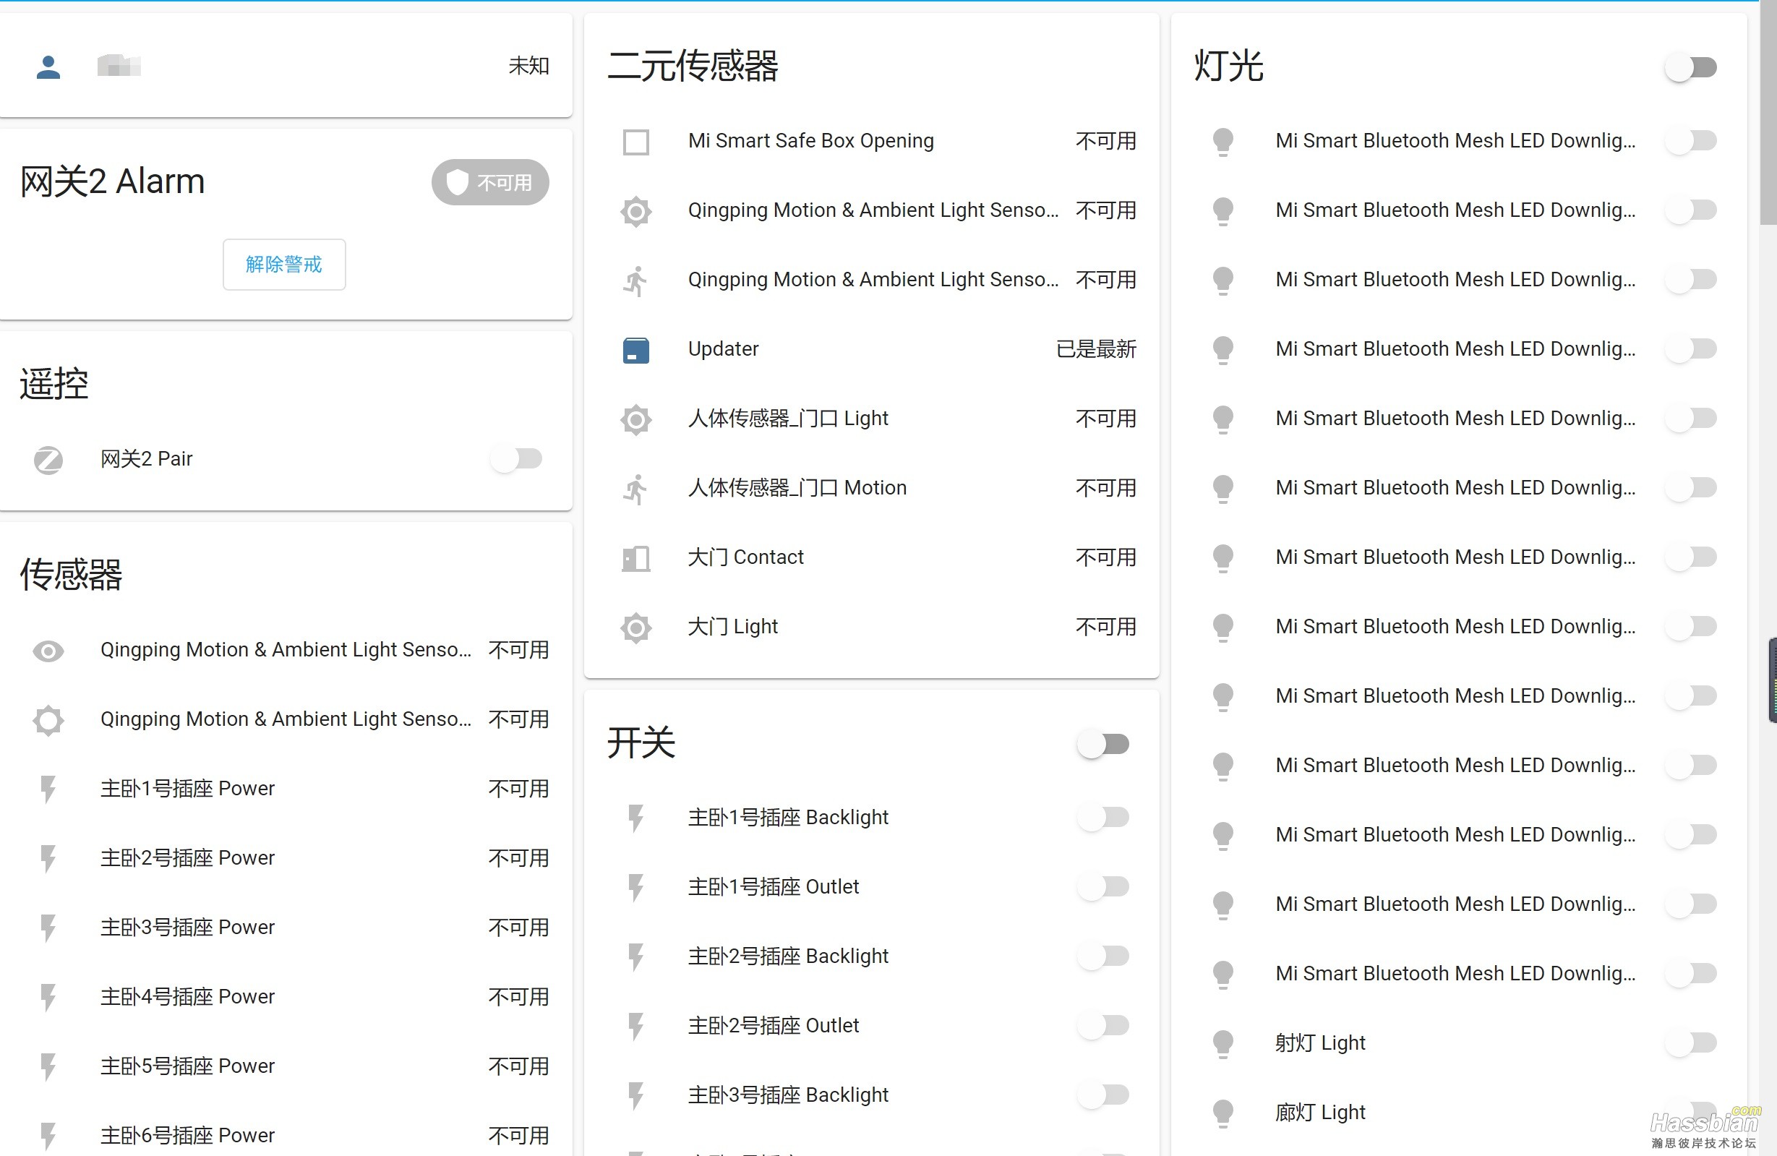This screenshot has width=1777, height=1156.
Task: Click the 未知 state of the person entity
Action: [528, 67]
